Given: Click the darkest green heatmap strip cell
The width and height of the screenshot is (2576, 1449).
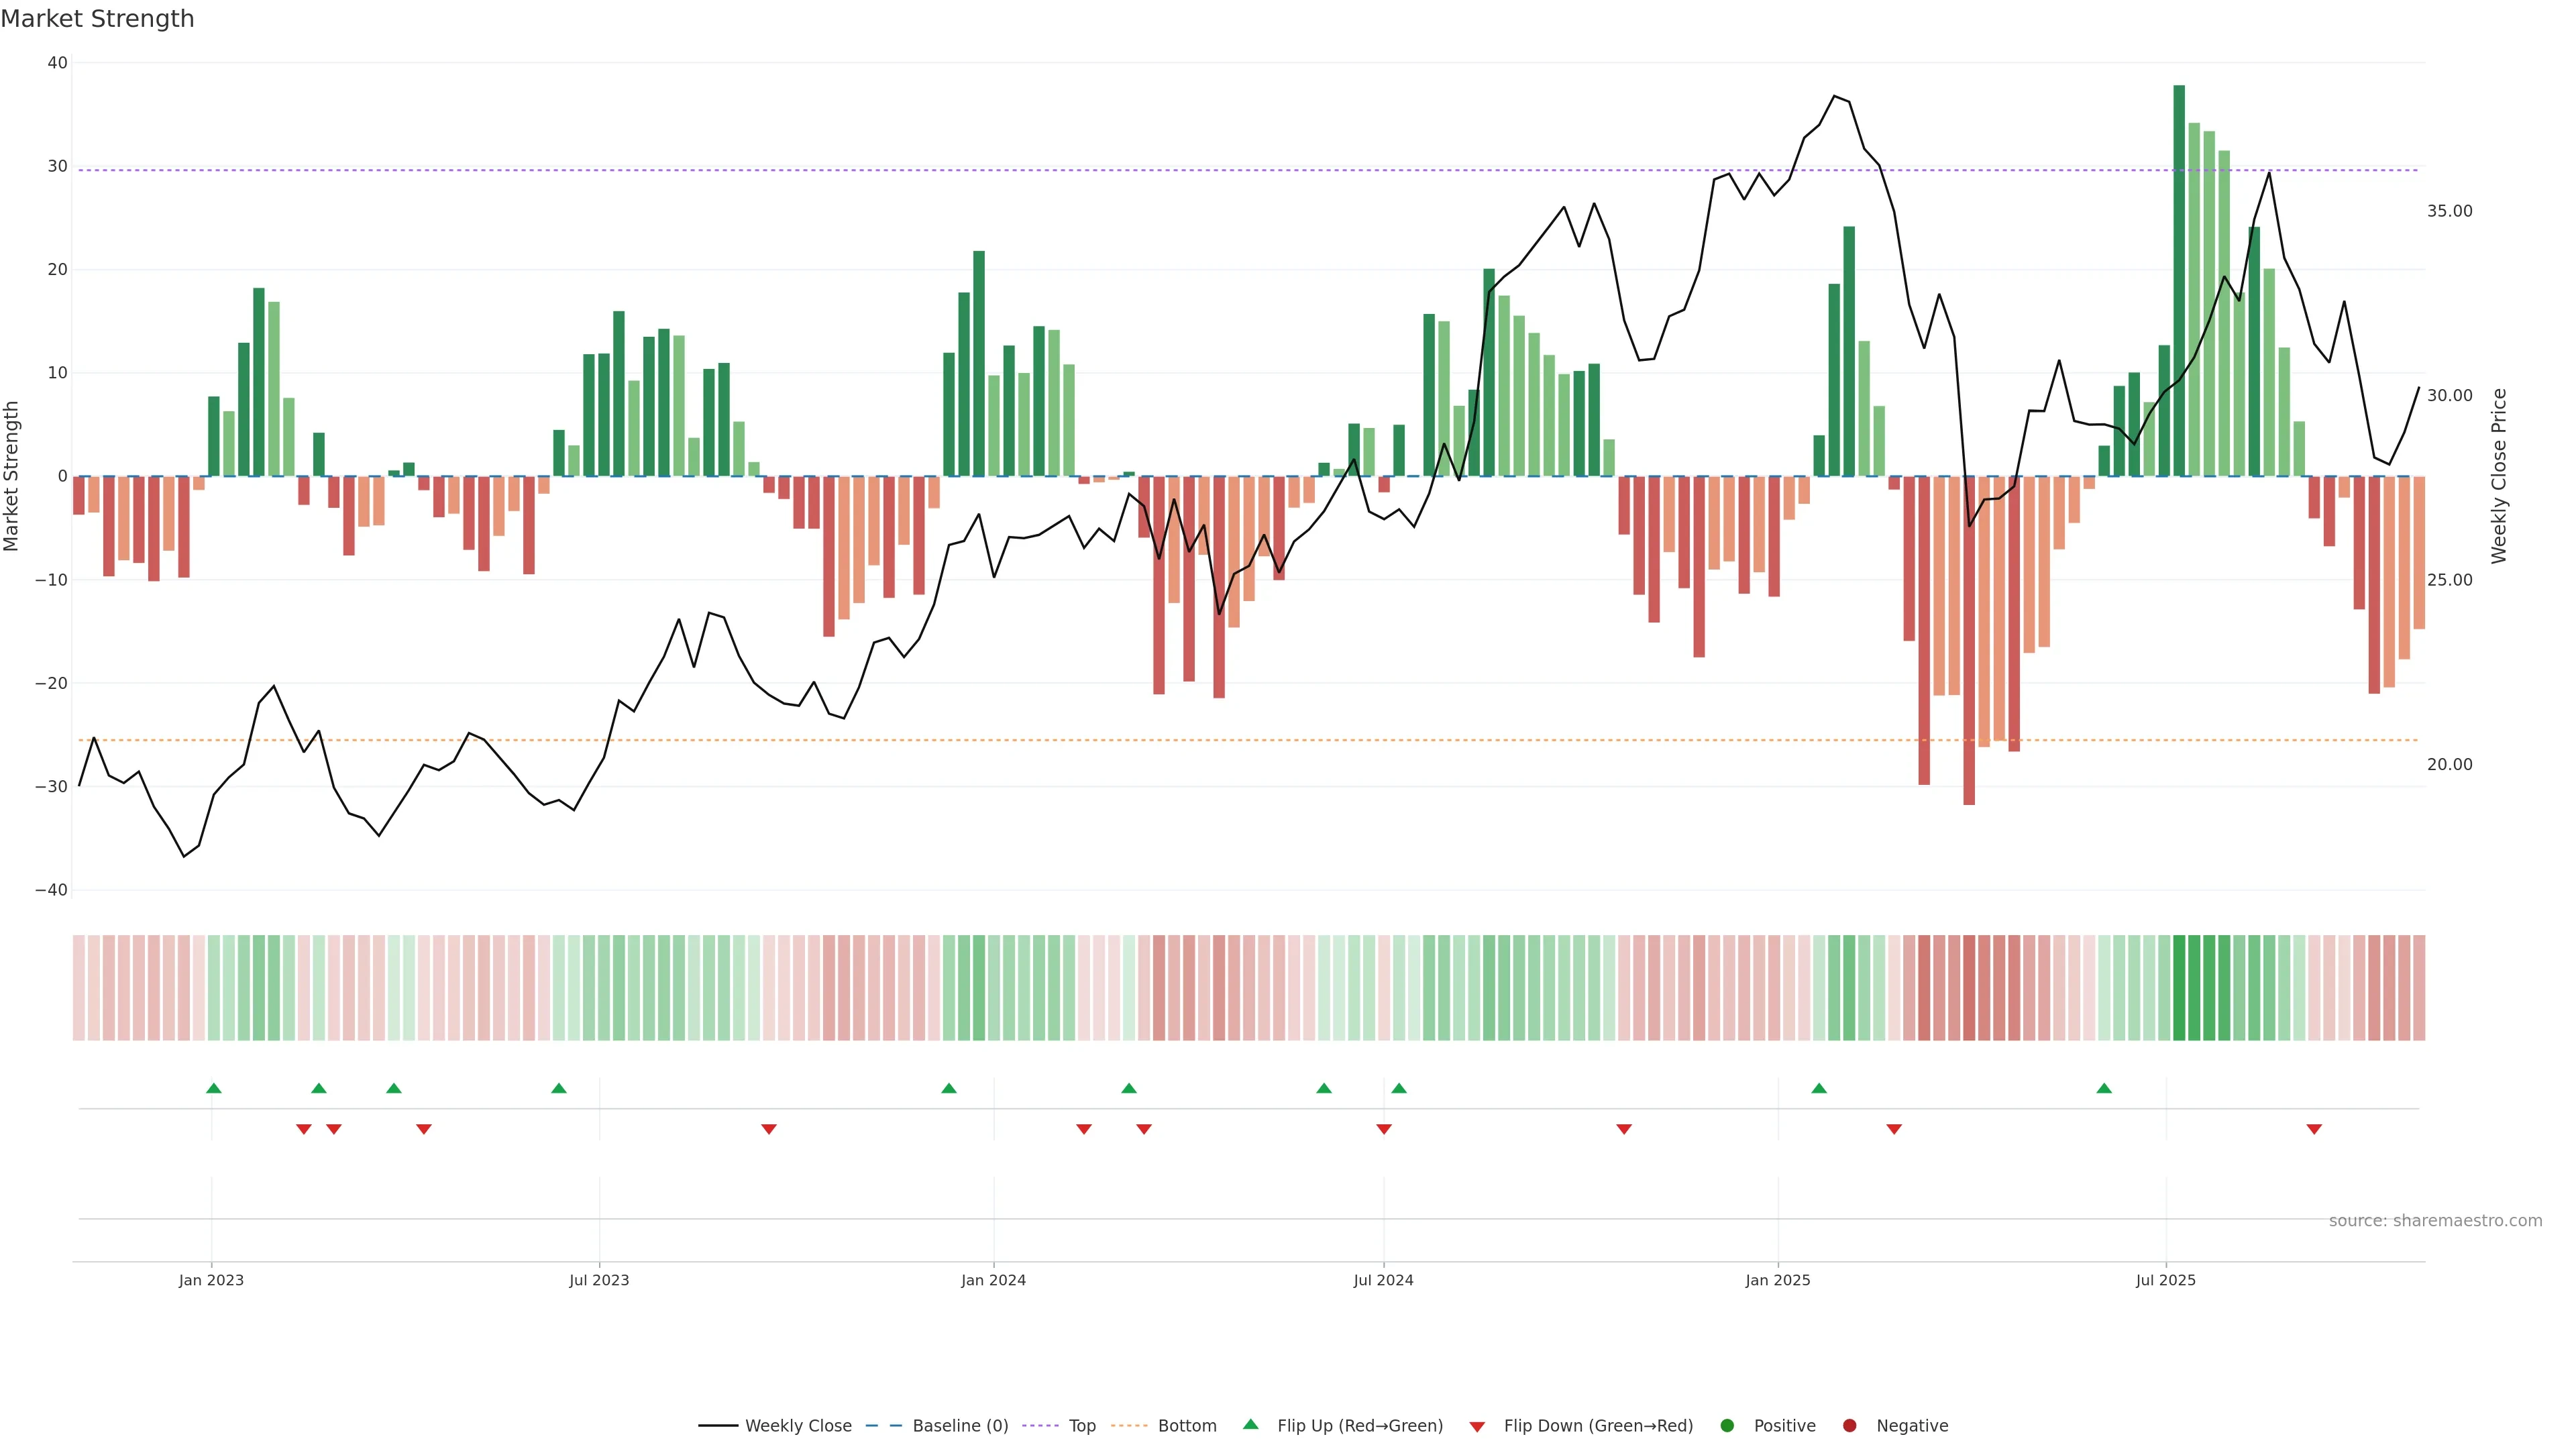Looking at the screenshot, I should 2179,988.
